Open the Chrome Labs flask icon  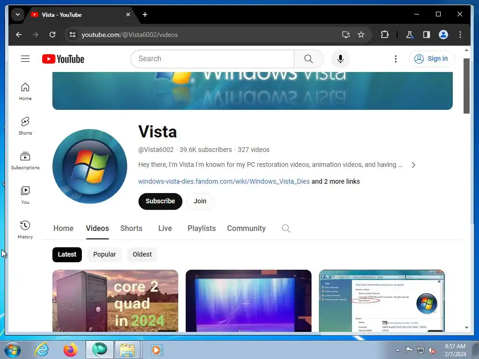tap(410, 35)
